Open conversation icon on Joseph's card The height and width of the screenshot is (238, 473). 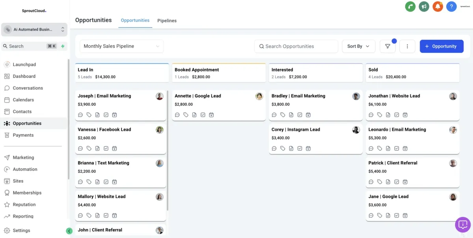click(x=80, y=115)
